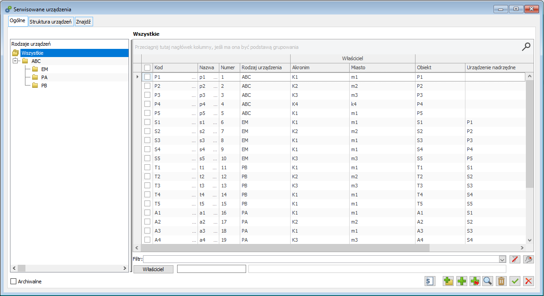Click the clear filter funnel icon
544x296 pixels.
(x=515, y=259)
